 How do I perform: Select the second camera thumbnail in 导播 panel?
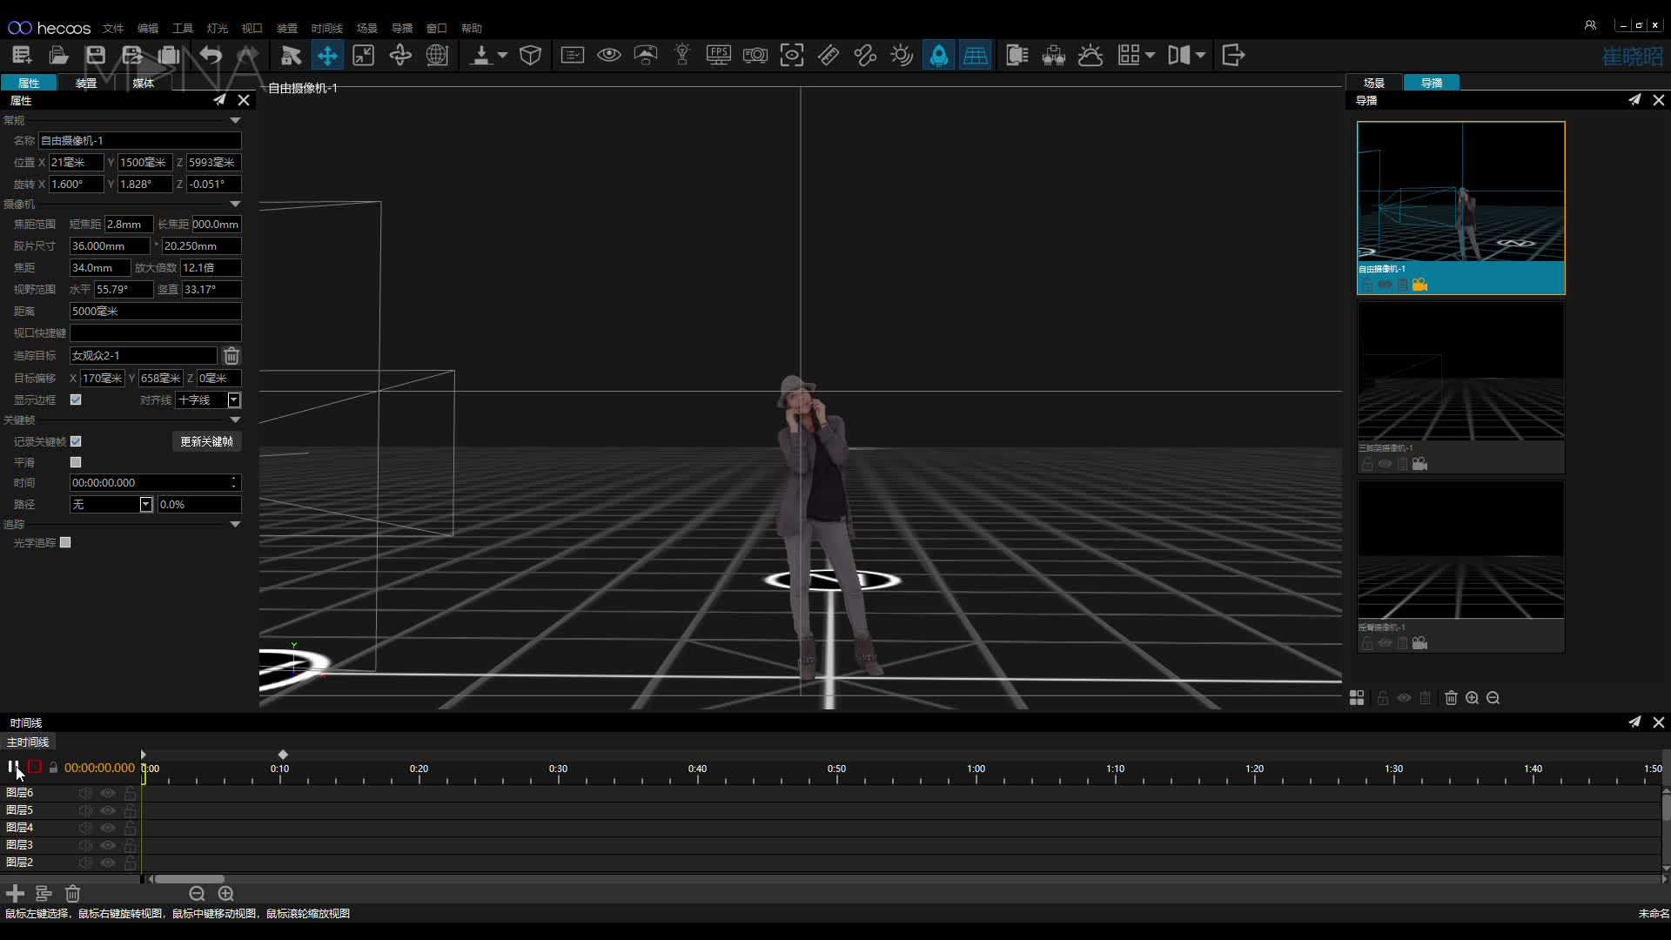pos(1460,387)
